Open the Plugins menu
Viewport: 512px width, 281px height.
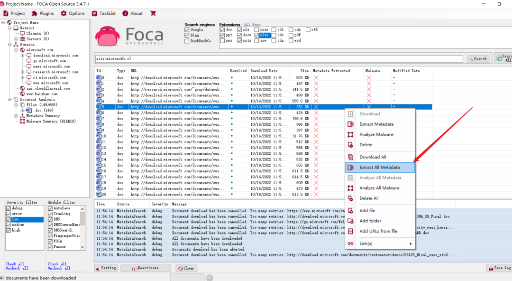point(43,13)
